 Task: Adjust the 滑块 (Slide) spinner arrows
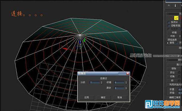126,88
